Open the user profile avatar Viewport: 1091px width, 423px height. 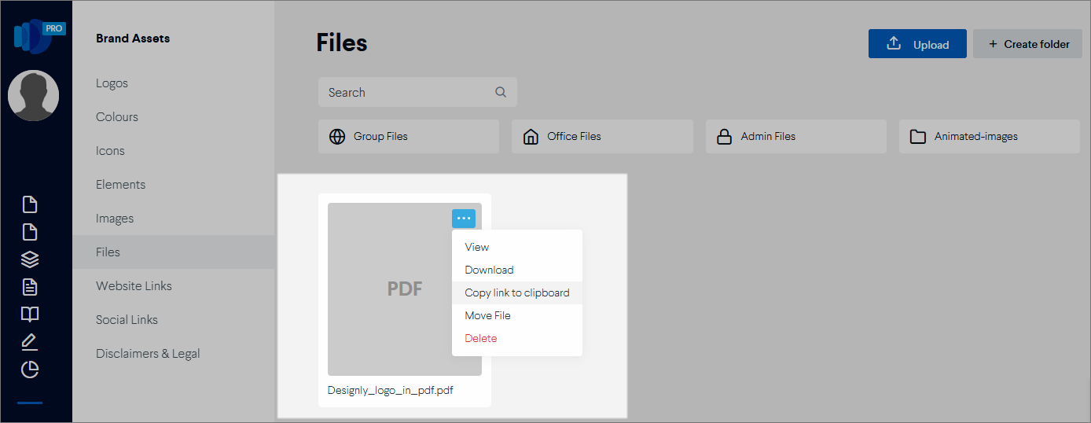[33, 96]
